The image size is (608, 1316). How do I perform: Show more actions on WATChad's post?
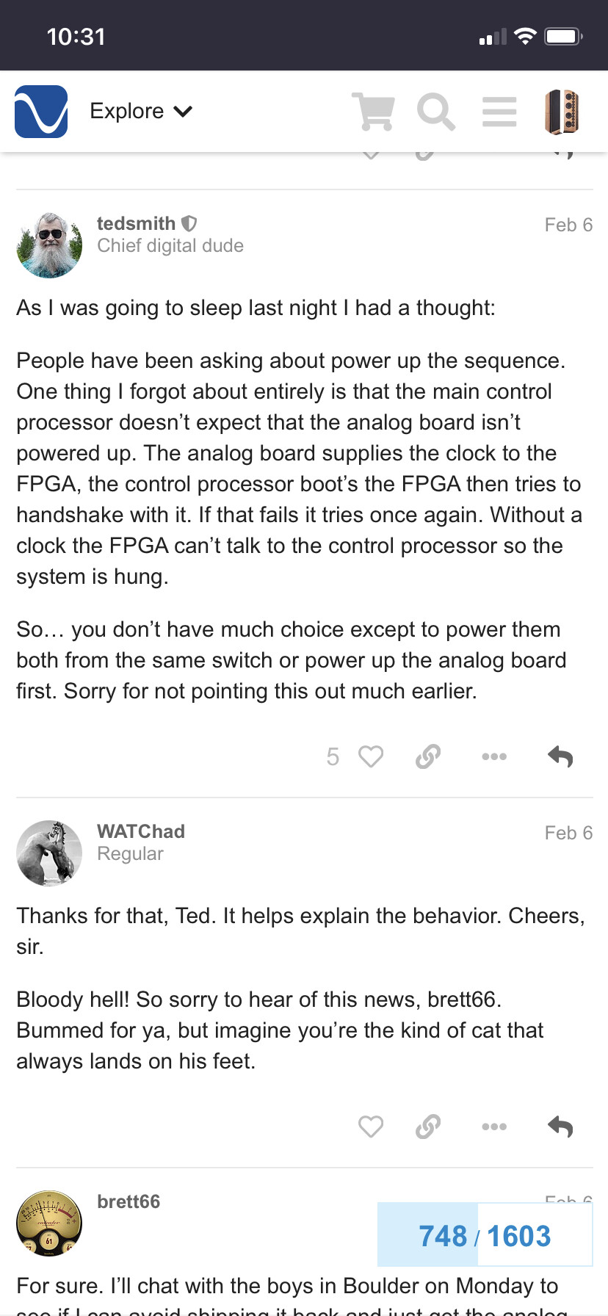[494, 1127]
